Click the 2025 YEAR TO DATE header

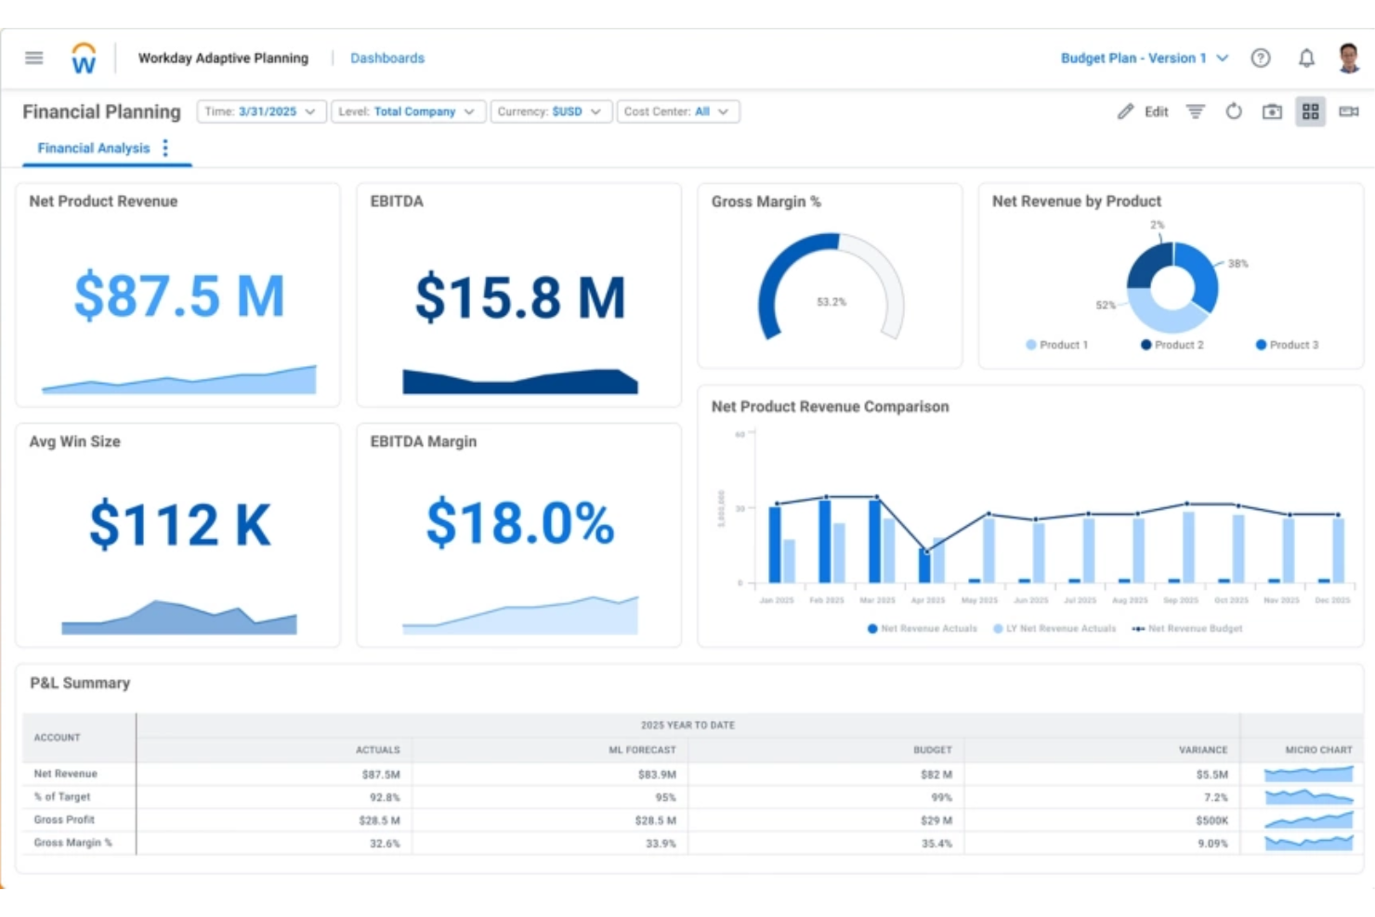tap(687, 726)
